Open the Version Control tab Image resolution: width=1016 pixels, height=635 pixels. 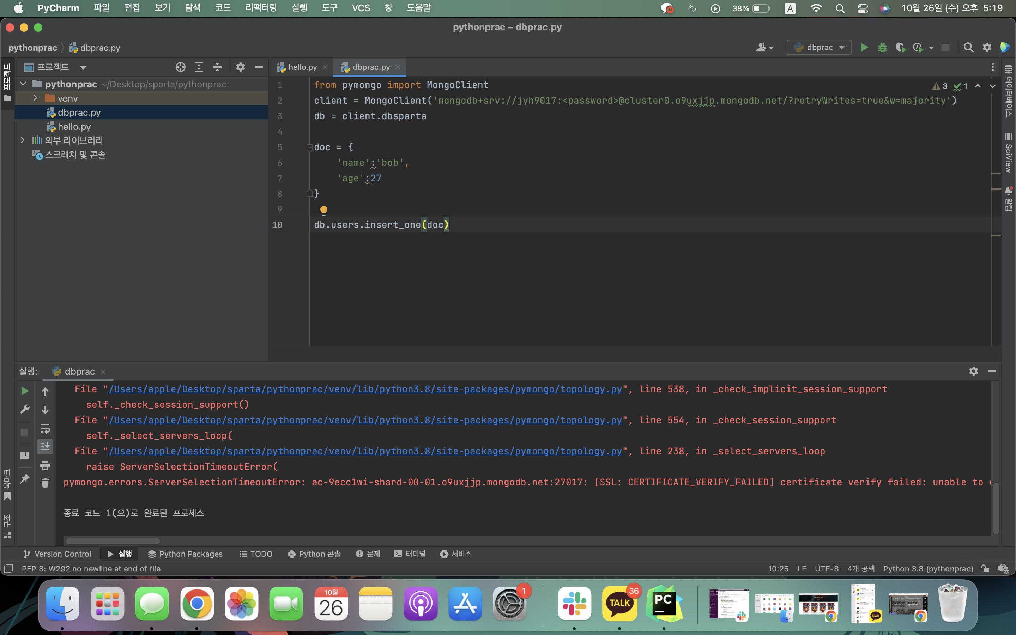(x=57, y=554)
